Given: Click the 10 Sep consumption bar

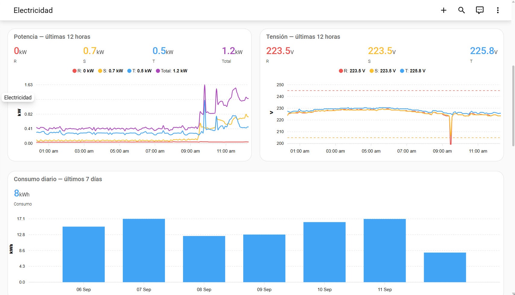Looking at the screenshot, I should pyautogui.click(x=324, y=252).
